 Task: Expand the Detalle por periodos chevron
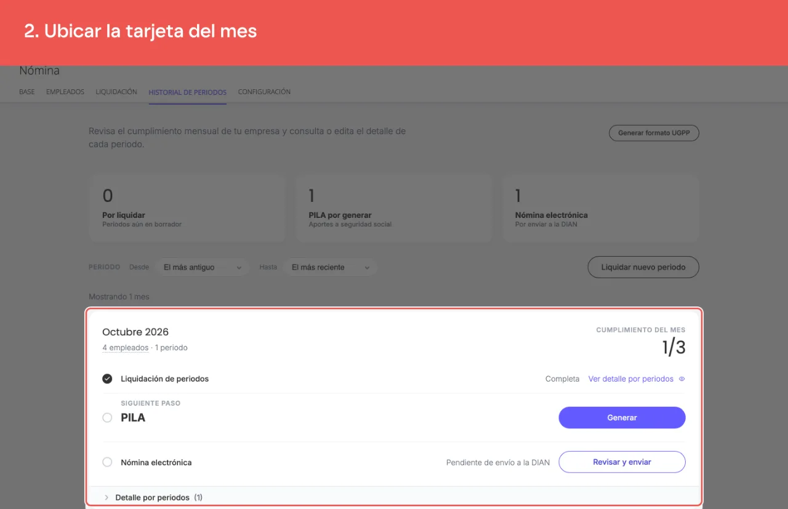[x=107, y=497]
